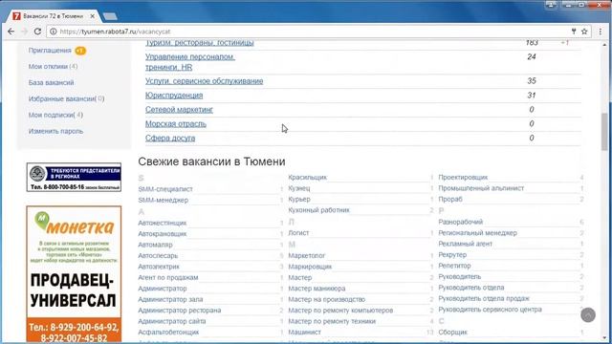This screenshot has width=612, height=344.
Task: Open Прораб vacancies
Action: click(450, 200)
